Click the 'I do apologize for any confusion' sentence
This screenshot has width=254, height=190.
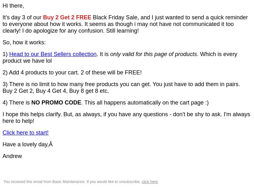tap(63, 31)
